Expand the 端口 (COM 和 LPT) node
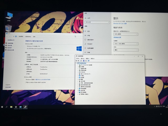This screenshot has height=126, width=168. (78, 74)
